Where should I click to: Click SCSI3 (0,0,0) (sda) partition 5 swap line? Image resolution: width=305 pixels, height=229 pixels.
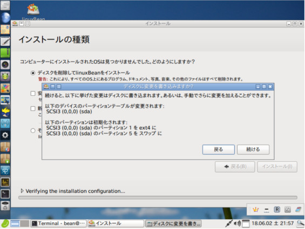click(x=104, y=134)
